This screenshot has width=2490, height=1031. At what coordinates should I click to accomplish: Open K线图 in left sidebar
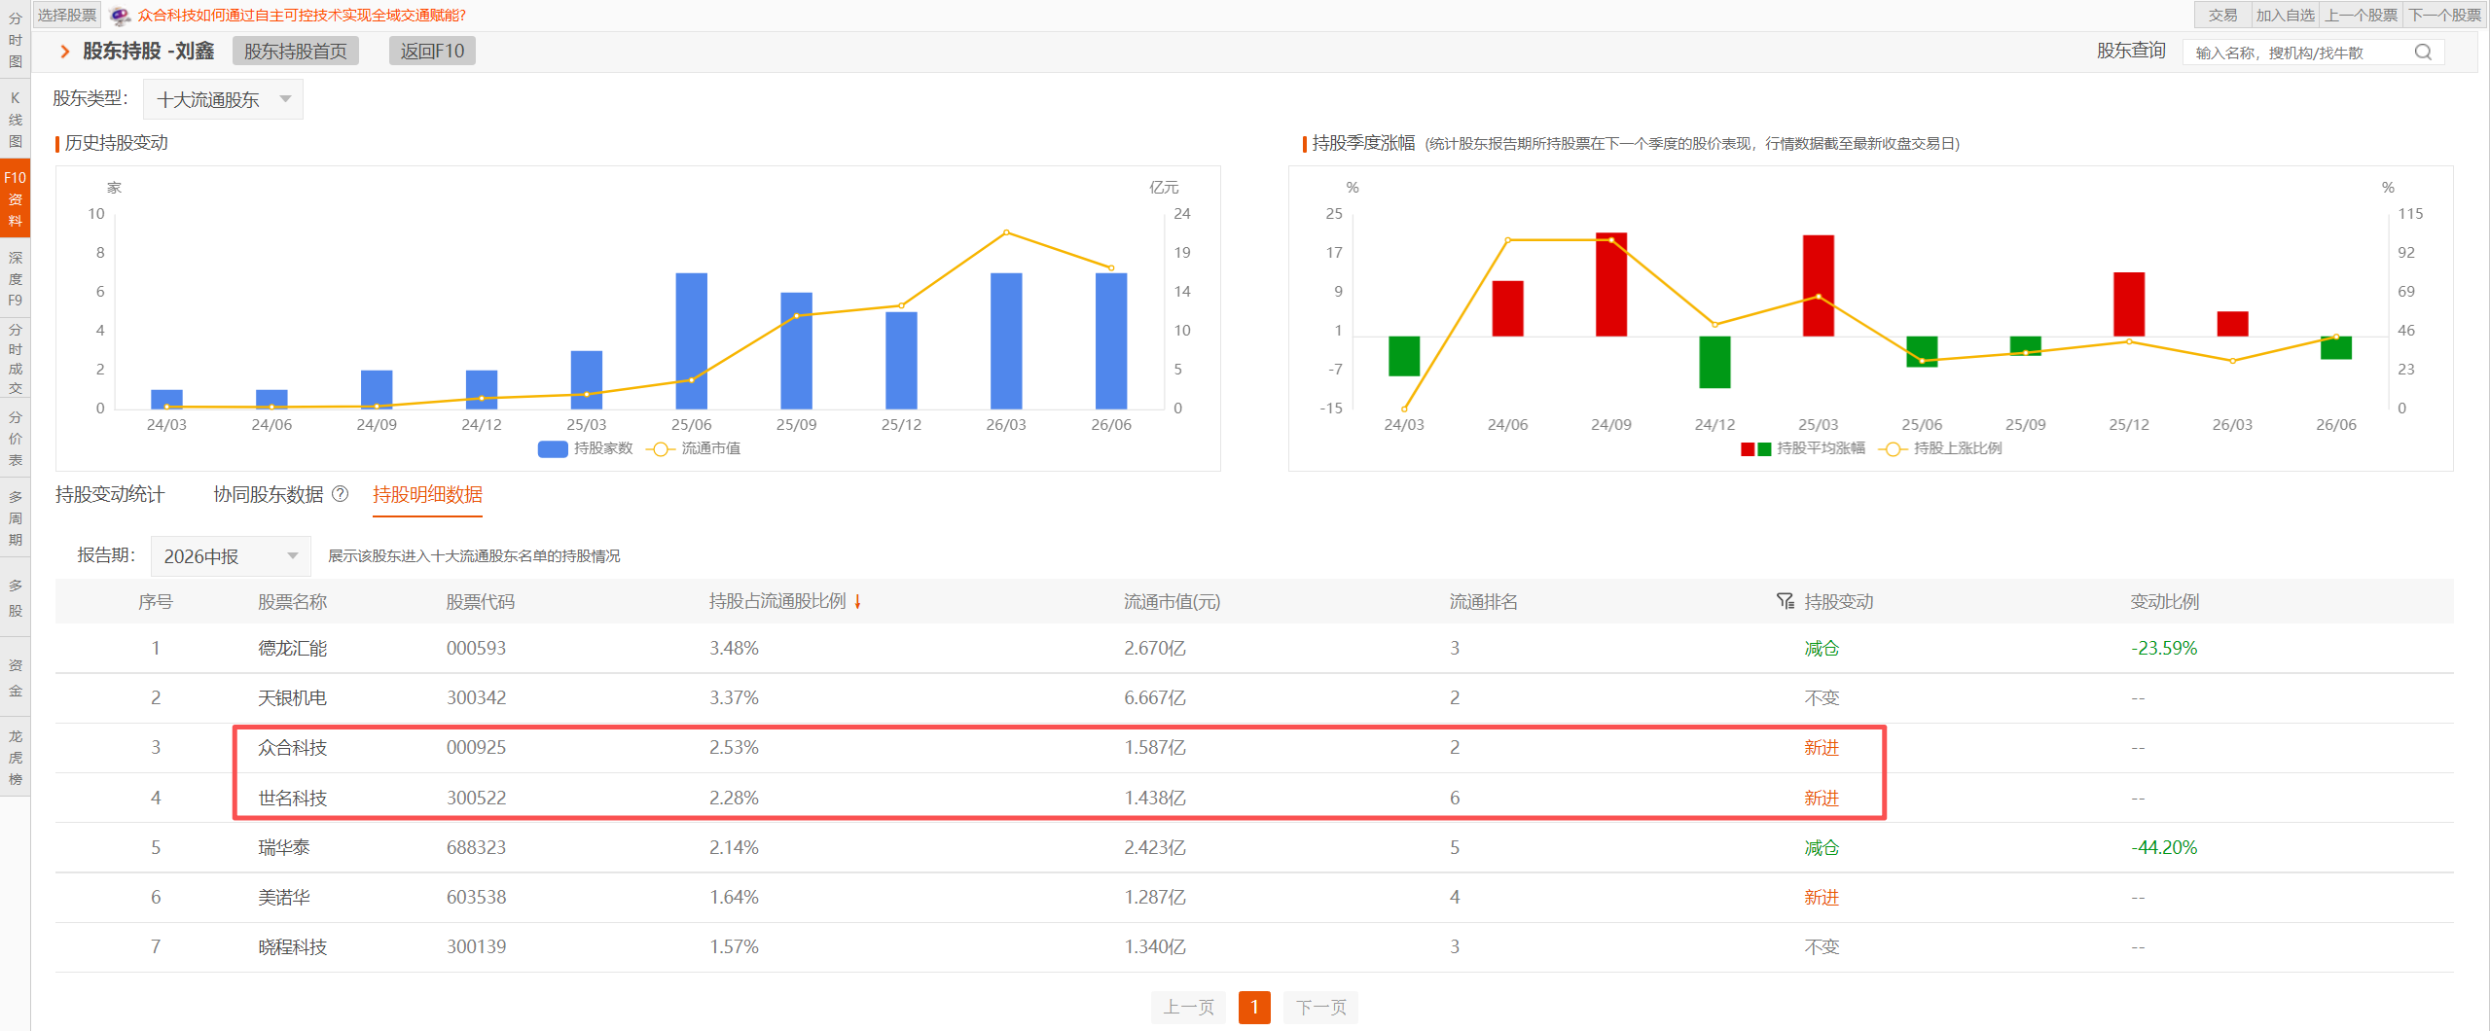[x=15, y=120]
